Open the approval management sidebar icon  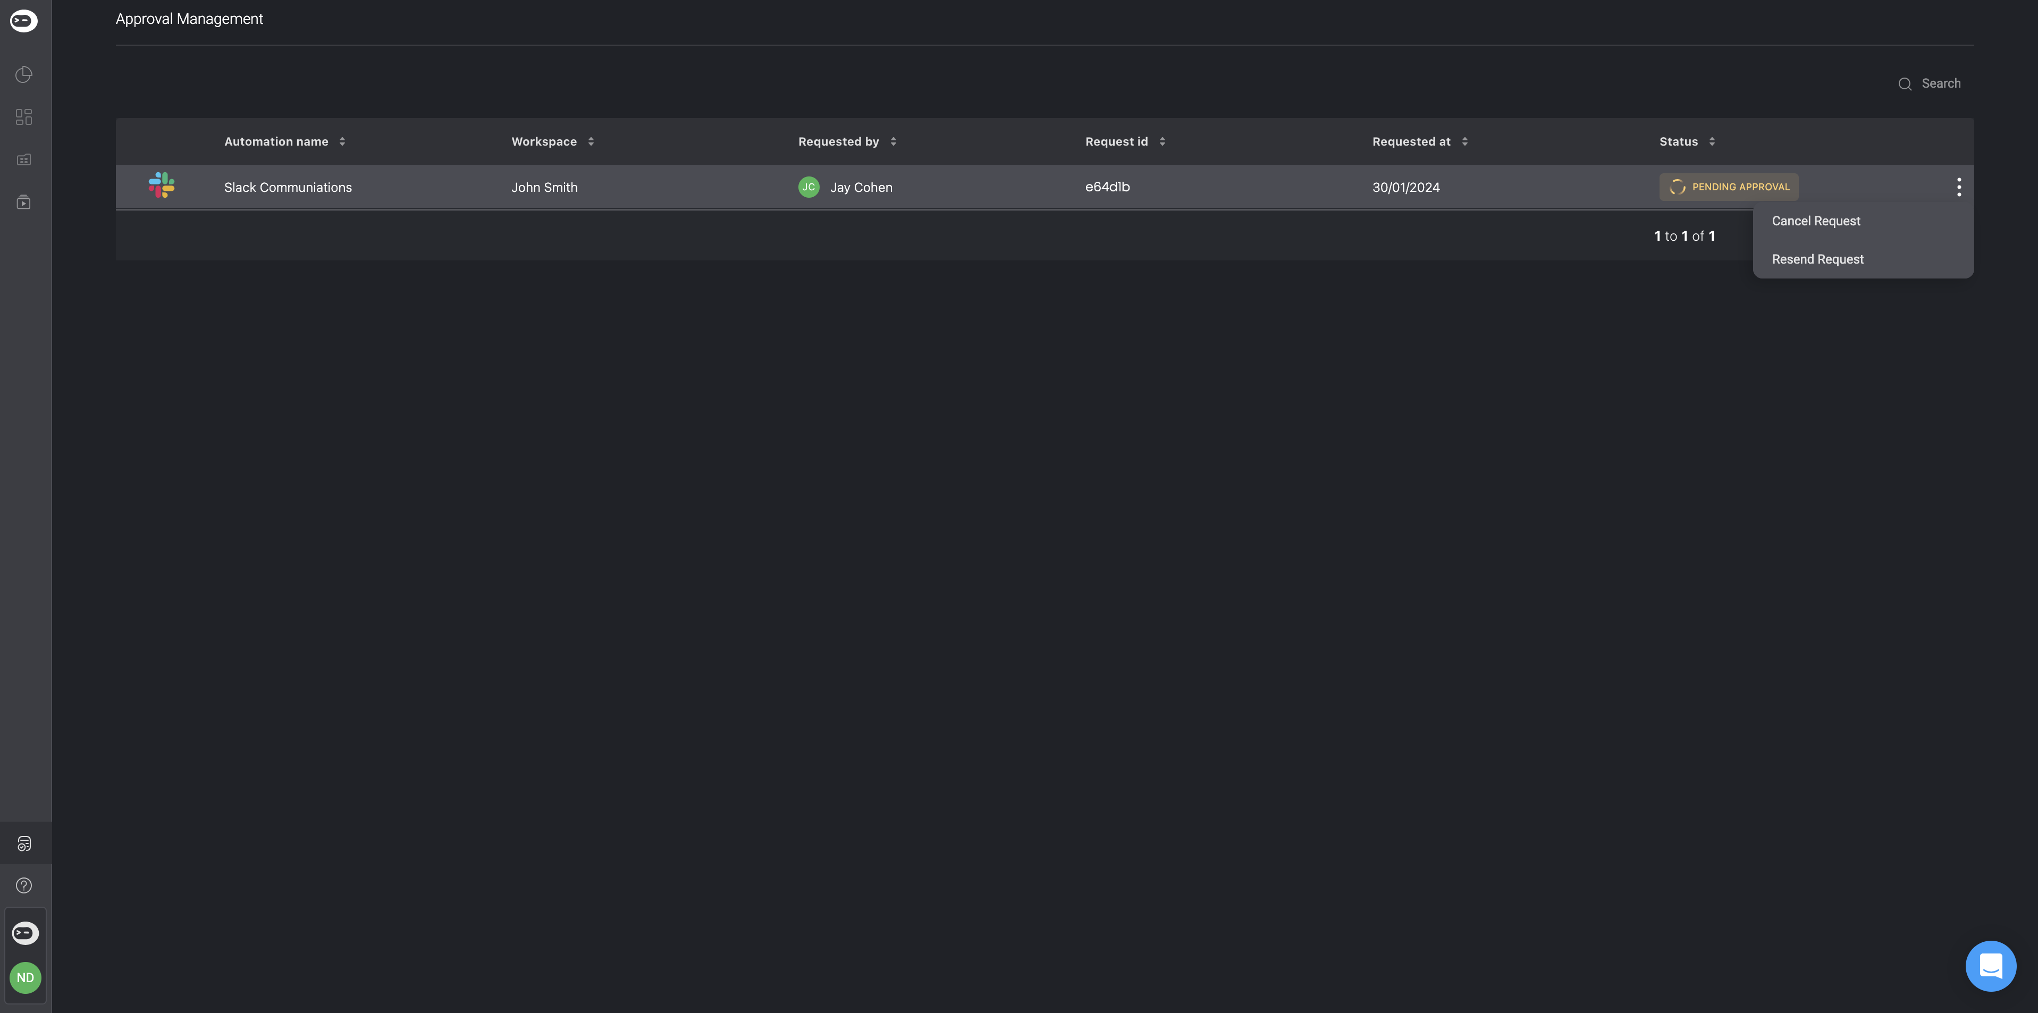(x=24, y=844)
